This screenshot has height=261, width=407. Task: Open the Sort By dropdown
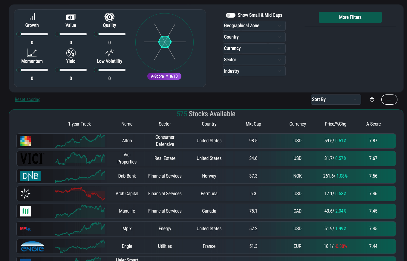pos(336,99)
